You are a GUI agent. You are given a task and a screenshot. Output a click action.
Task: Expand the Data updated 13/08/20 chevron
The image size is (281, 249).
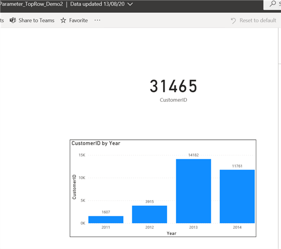[130, 4]
